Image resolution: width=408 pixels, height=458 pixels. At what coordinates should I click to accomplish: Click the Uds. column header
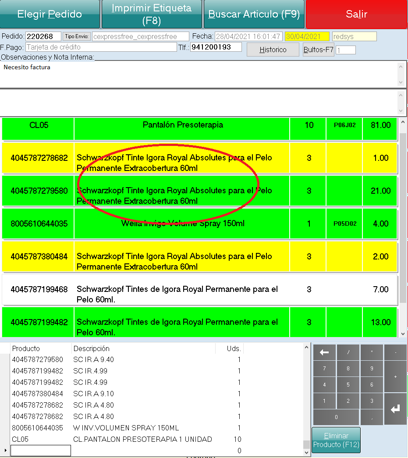[x=229, y=348]
